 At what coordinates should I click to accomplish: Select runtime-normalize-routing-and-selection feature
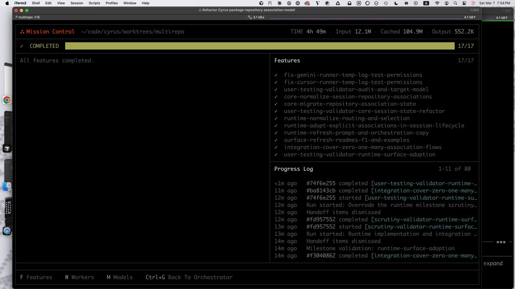point(347,119)
